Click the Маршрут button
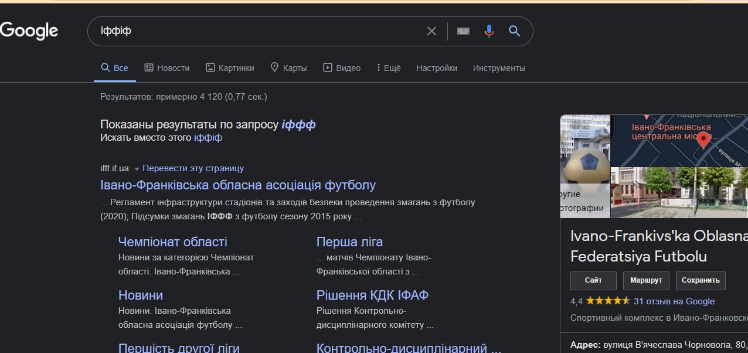Image resolution: width=748 pixels, height=353 pixels. tap(646, 280)
